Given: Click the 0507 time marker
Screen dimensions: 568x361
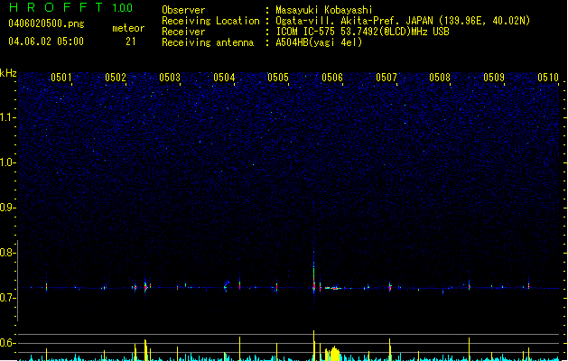Looking at the screenshot, I should tap(386, 78).
